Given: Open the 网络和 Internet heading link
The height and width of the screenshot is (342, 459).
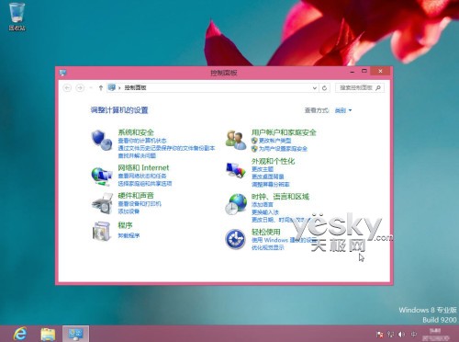Looking at the screenshot, I should pyautogui.click(x=143, y=168).
